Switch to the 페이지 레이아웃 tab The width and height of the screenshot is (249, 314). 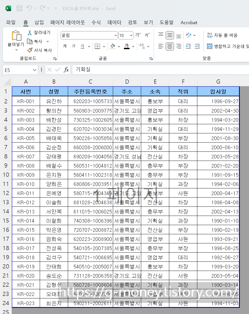pyautogui.click(x=68, y=23)
